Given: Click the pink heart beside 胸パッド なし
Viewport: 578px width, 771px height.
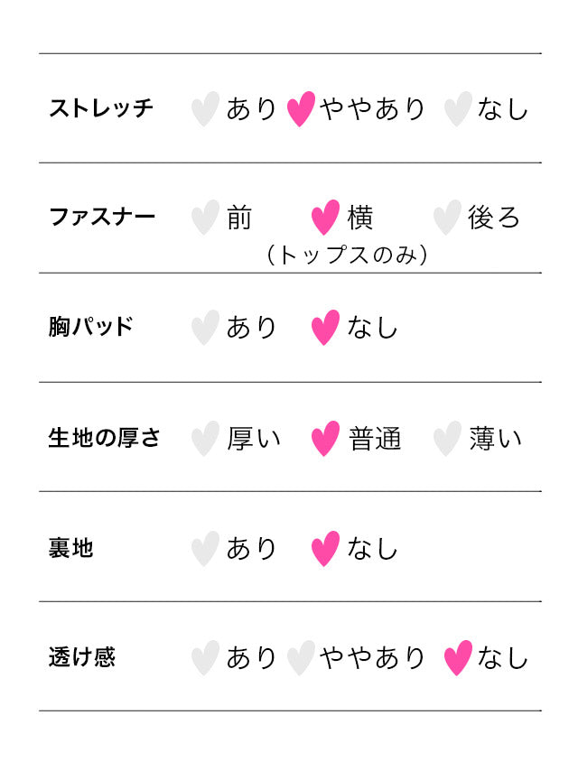Looking at the screenshot, I should [x=325, y=328].
